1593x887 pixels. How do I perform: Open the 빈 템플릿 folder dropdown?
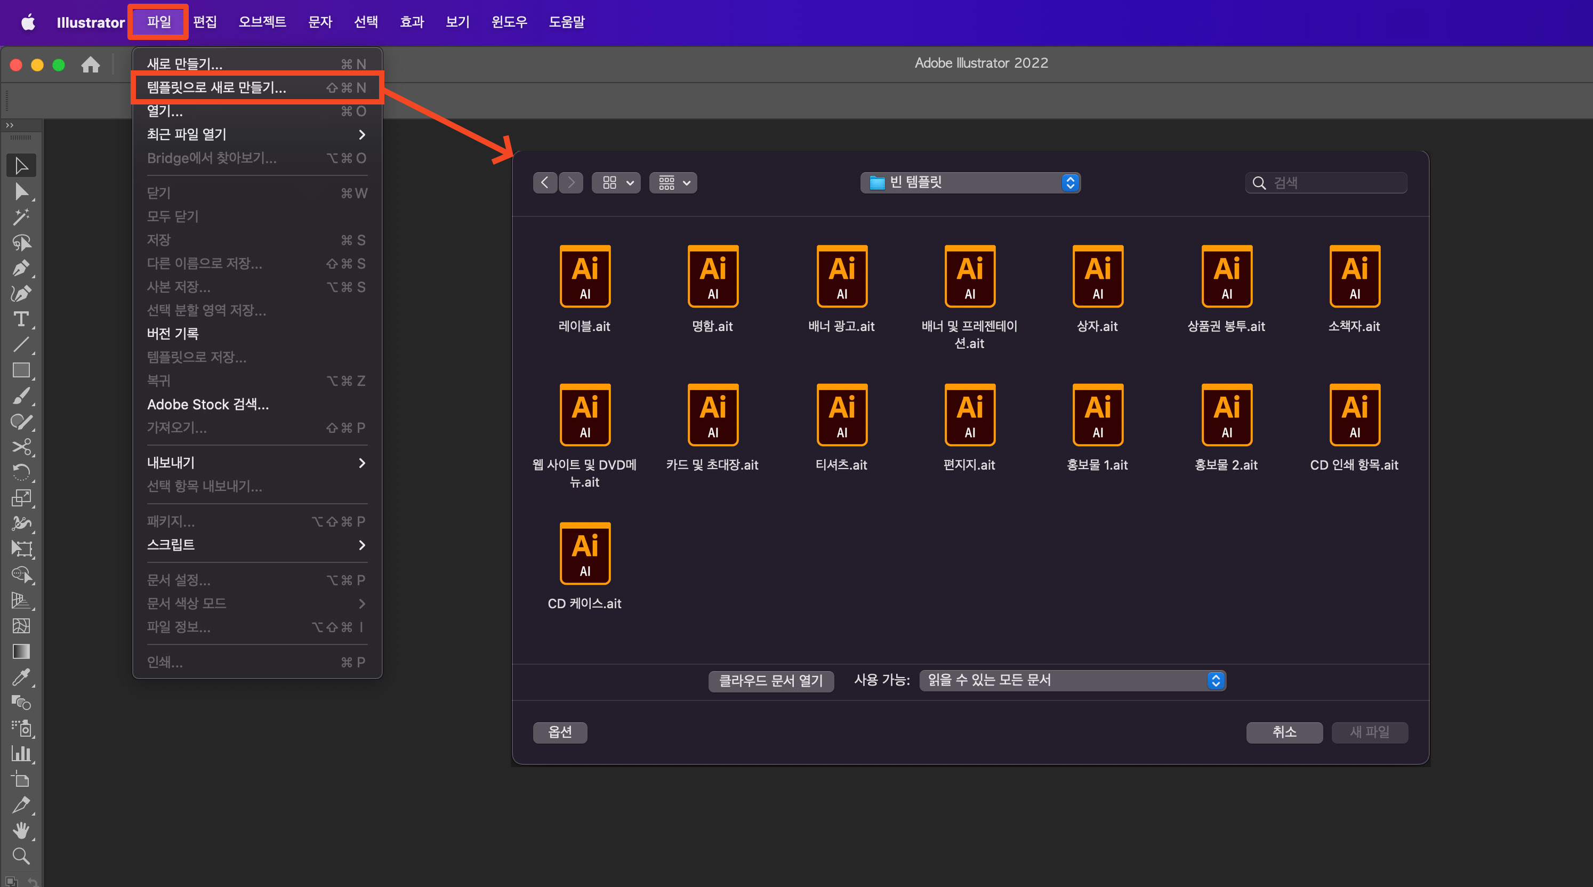[x=970, y=182]
